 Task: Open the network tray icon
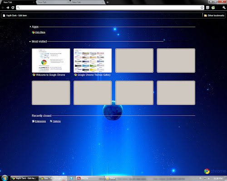pos(205,178)
